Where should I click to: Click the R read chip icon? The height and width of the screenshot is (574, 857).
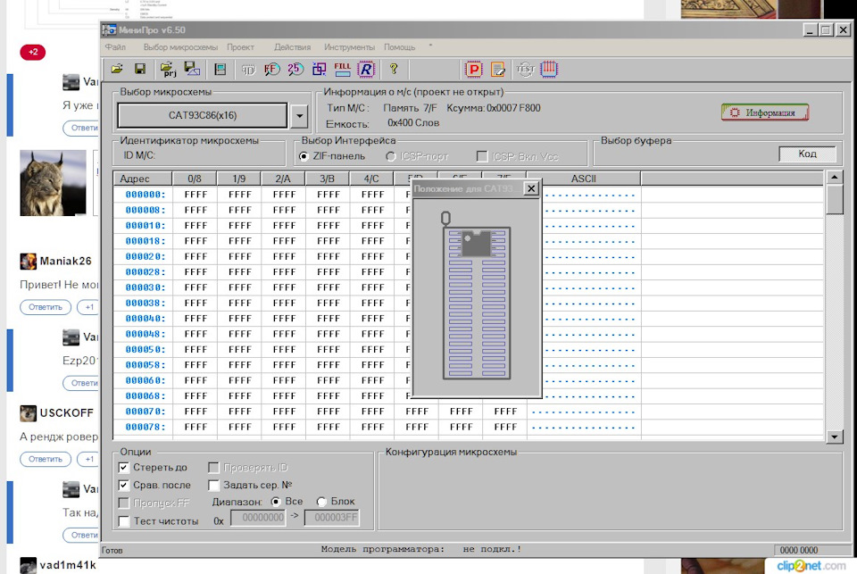pyautogui.click(x=366, y=69)
